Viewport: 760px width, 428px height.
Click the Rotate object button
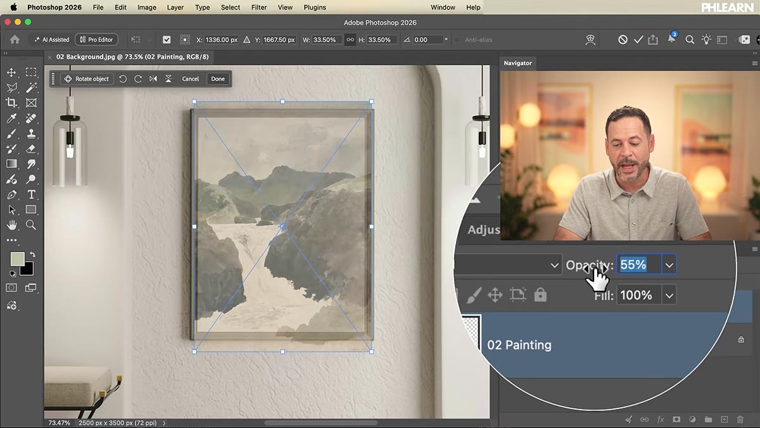click(x=87, y=79)
